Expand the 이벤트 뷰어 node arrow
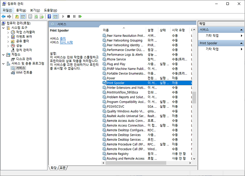 (x=8, y=37)
